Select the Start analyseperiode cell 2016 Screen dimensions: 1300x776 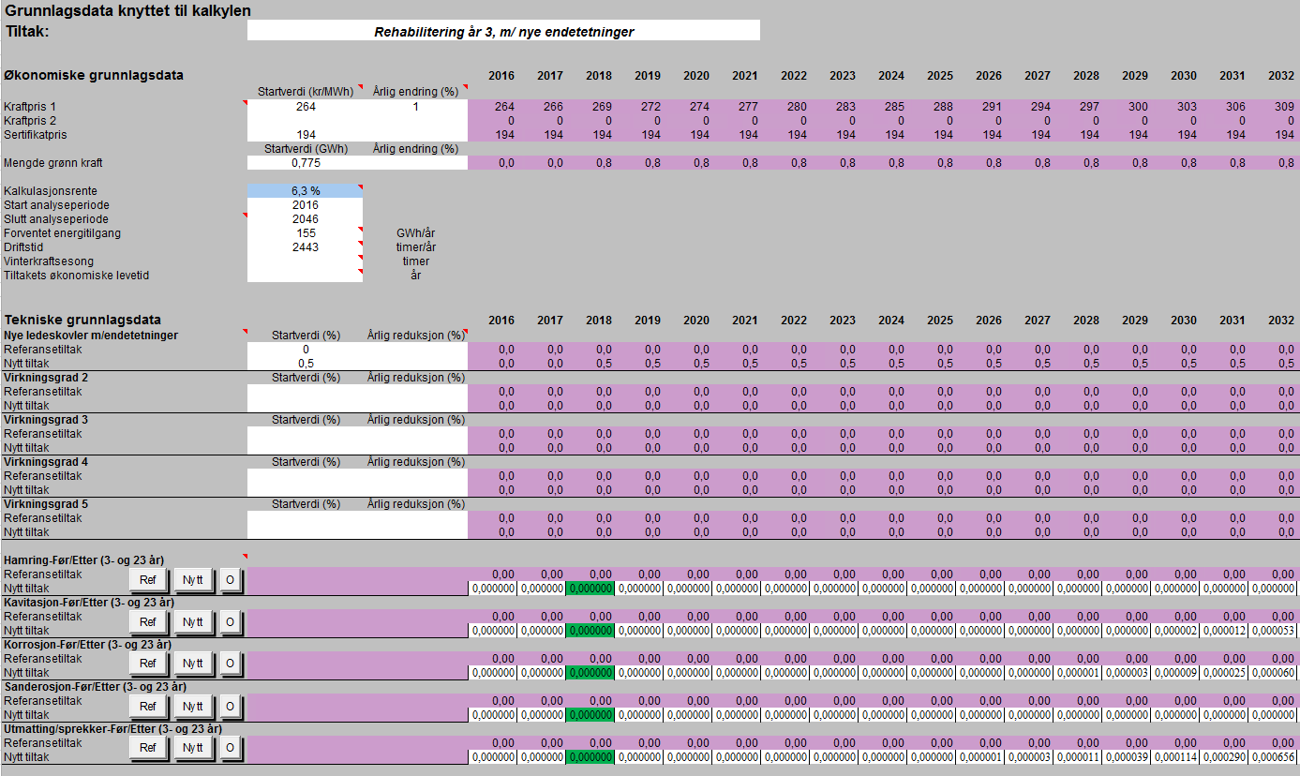(305, 205)
